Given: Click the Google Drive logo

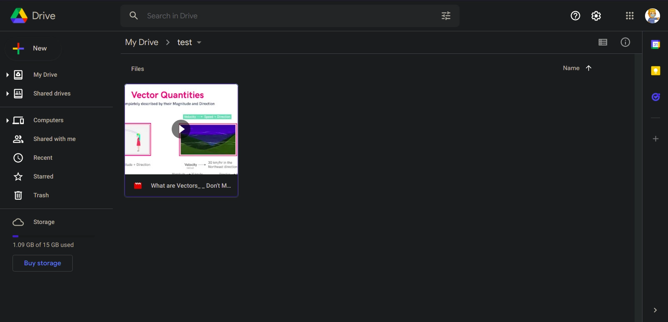Looking at the screenshot, I should pyautogui.click(x=19, y=16).
